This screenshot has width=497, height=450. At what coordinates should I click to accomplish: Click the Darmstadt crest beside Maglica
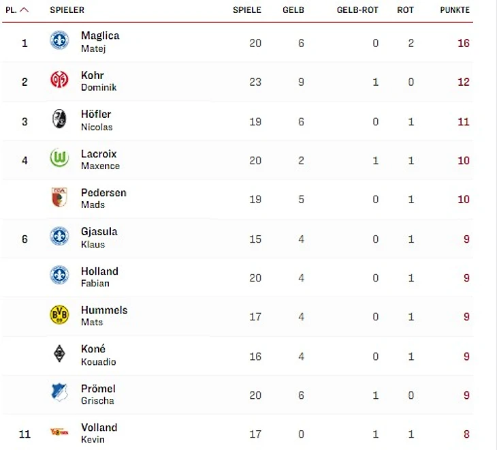pos(59,42)
